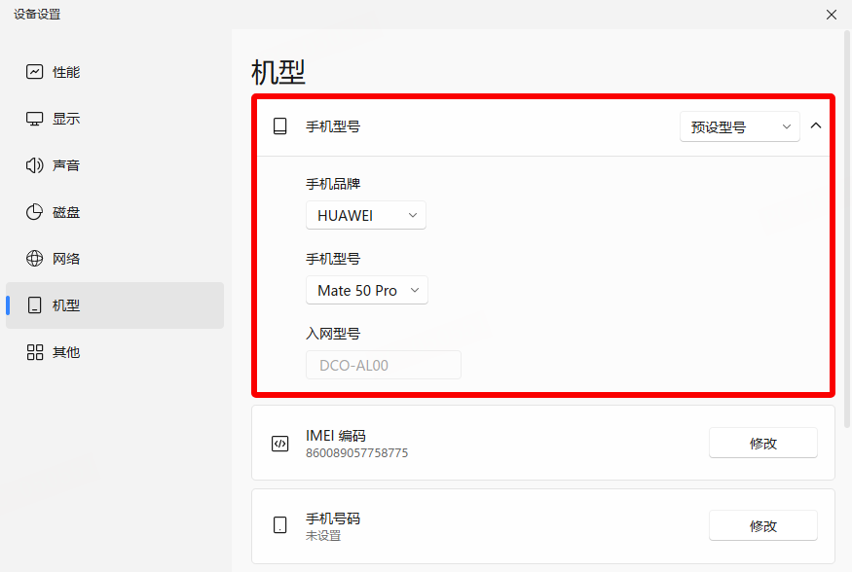Open the Mate 50 Pro model dropdown
The image size is (852, 572).
pos(366,290)
